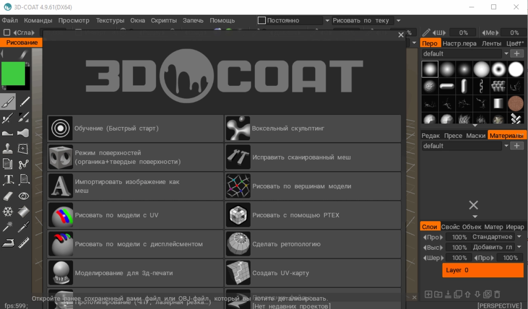
Task: Open the Файл menu
Action: 10,20
